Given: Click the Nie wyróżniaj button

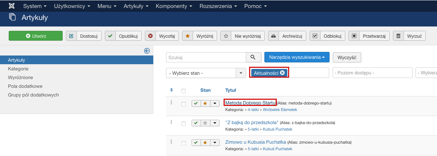Looking at the screenshot, I should [243, 36].
